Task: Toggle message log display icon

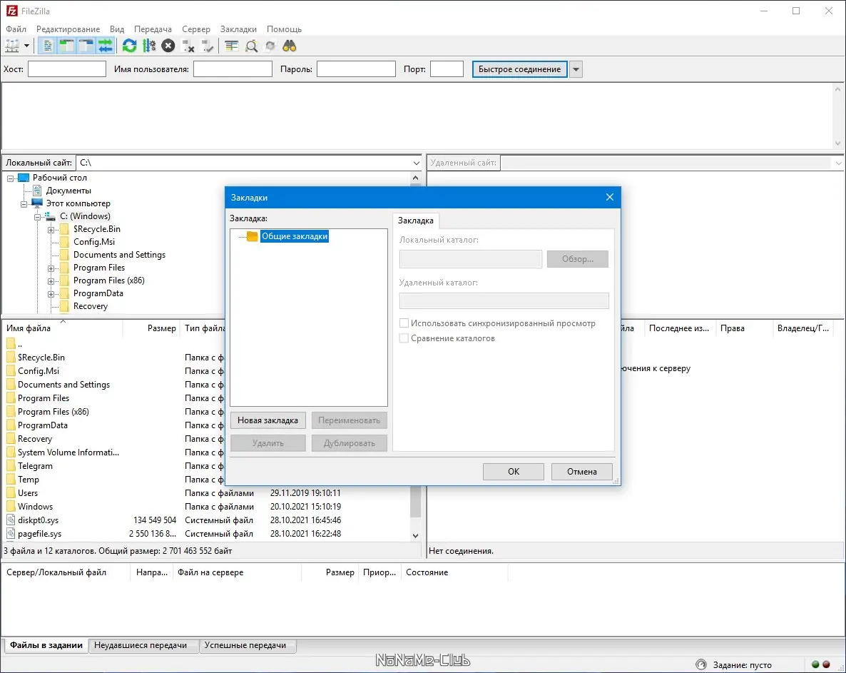Action: [48, 46]
